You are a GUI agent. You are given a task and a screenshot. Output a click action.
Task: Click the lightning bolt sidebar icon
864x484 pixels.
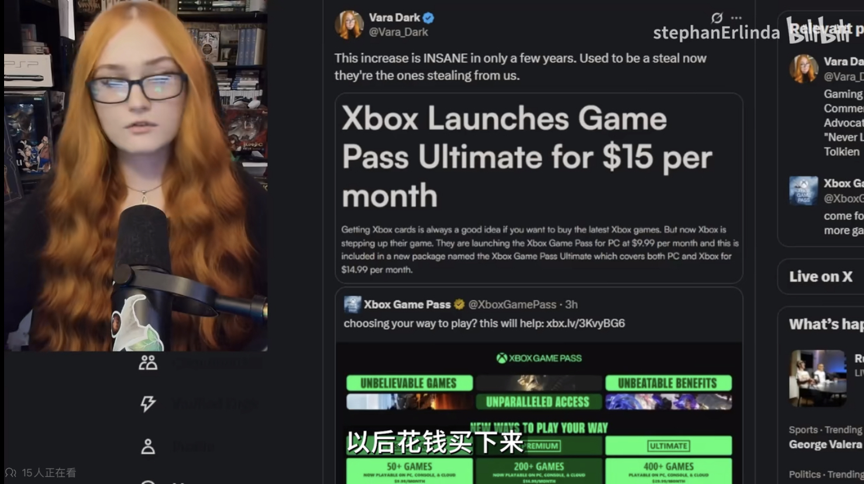[x=148, y=403]
